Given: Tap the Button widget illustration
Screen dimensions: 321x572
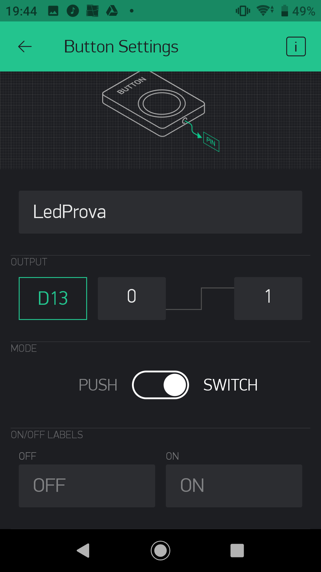Looking at the screenshot, I should pyautogui.click(x=154, y=104).
